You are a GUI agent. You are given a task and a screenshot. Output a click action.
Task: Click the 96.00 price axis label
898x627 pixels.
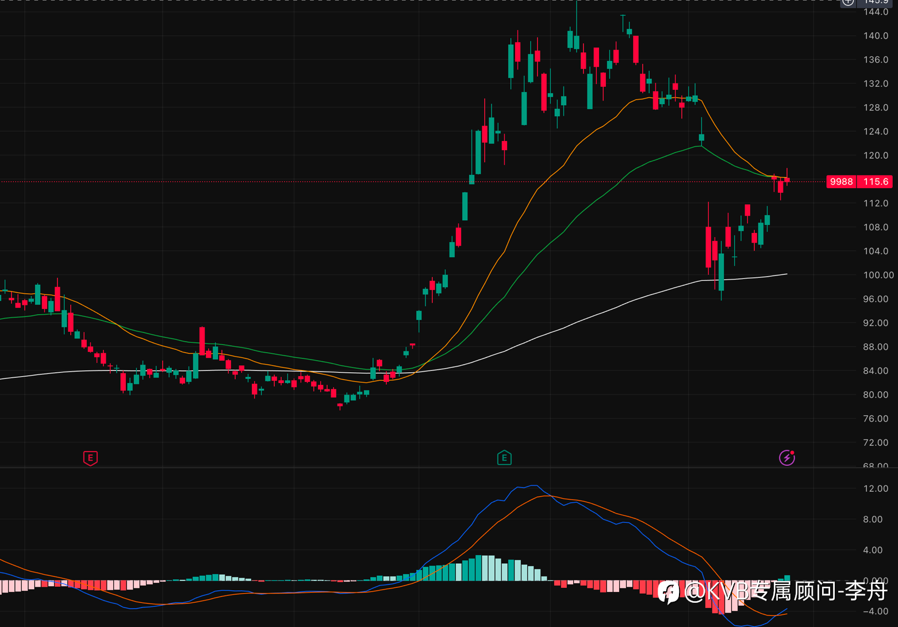coord(876,299)
